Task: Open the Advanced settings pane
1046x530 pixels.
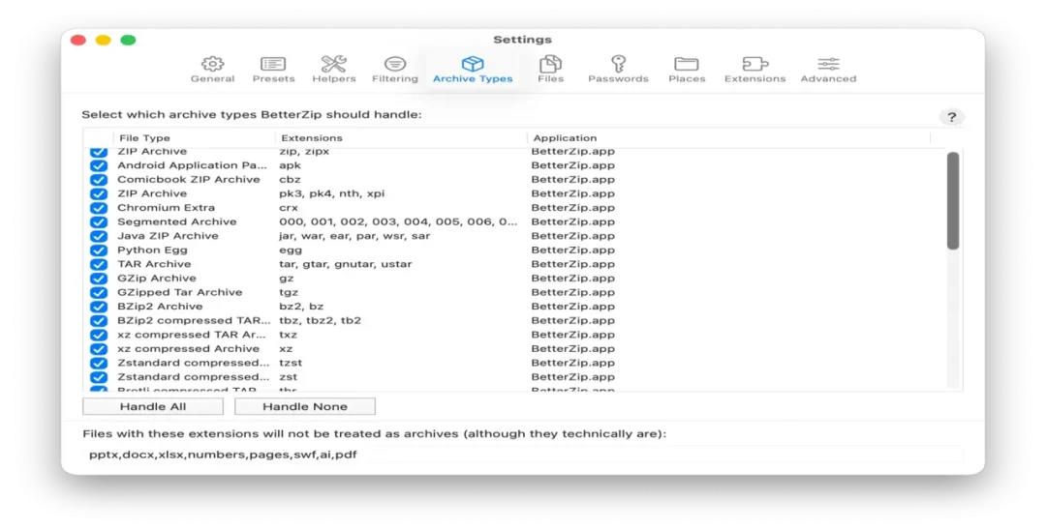Action: [828, 70]
